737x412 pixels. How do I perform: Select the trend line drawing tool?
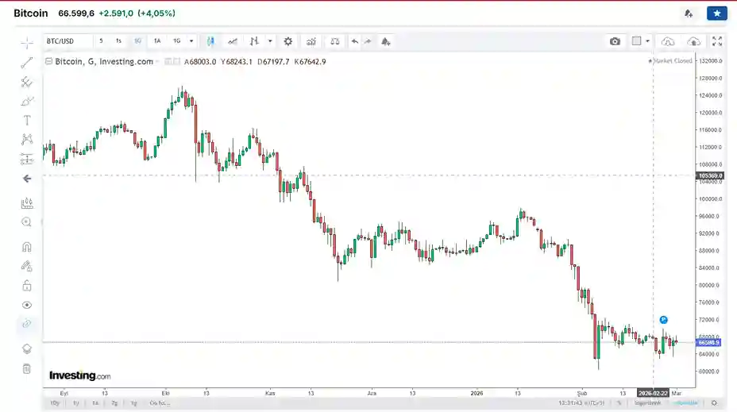click(27, 63)
